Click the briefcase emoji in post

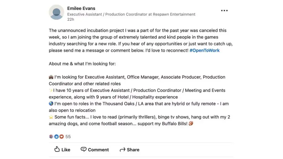pos(51,77)
